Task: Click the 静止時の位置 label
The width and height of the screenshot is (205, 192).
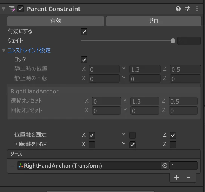Action: (31, 69)
